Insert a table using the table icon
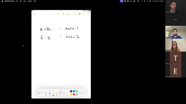This screenshot has height=104, width=186. coord(63,14)
